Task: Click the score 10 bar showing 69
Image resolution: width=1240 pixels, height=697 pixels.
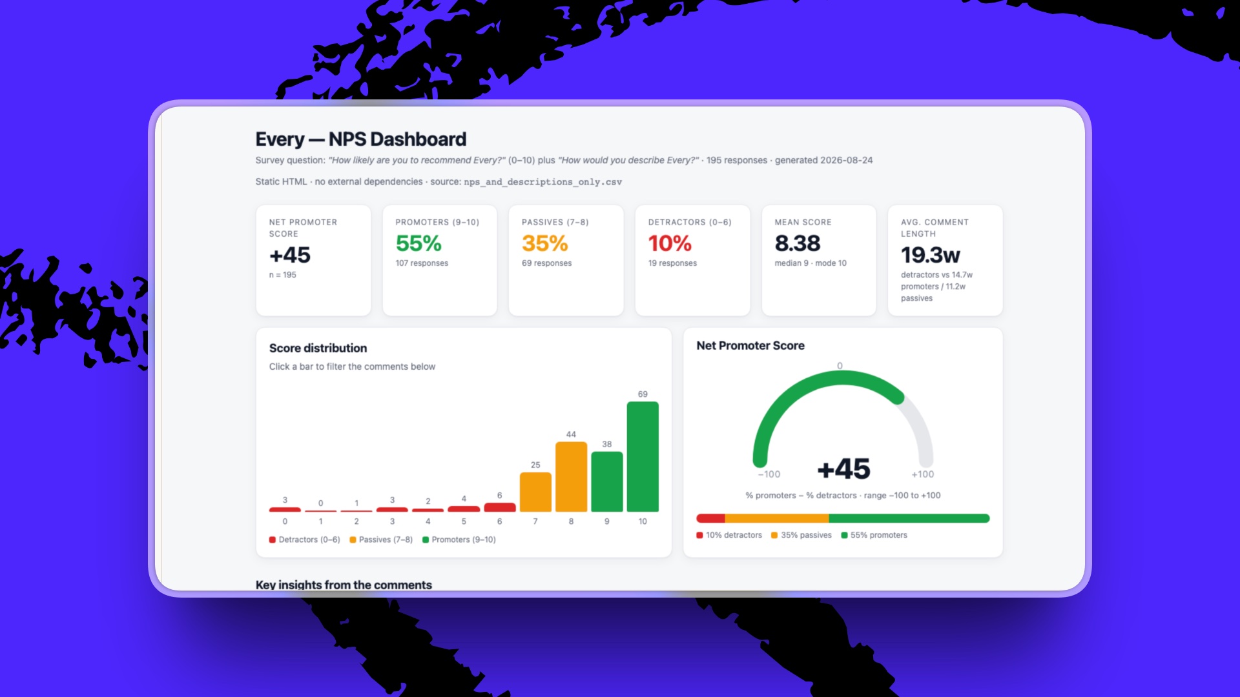Action: (x=643, y=456)
